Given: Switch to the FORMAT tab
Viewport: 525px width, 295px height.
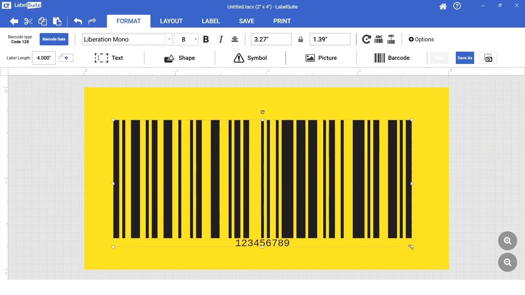Looking at the screenshot, I should click(128, 21).
